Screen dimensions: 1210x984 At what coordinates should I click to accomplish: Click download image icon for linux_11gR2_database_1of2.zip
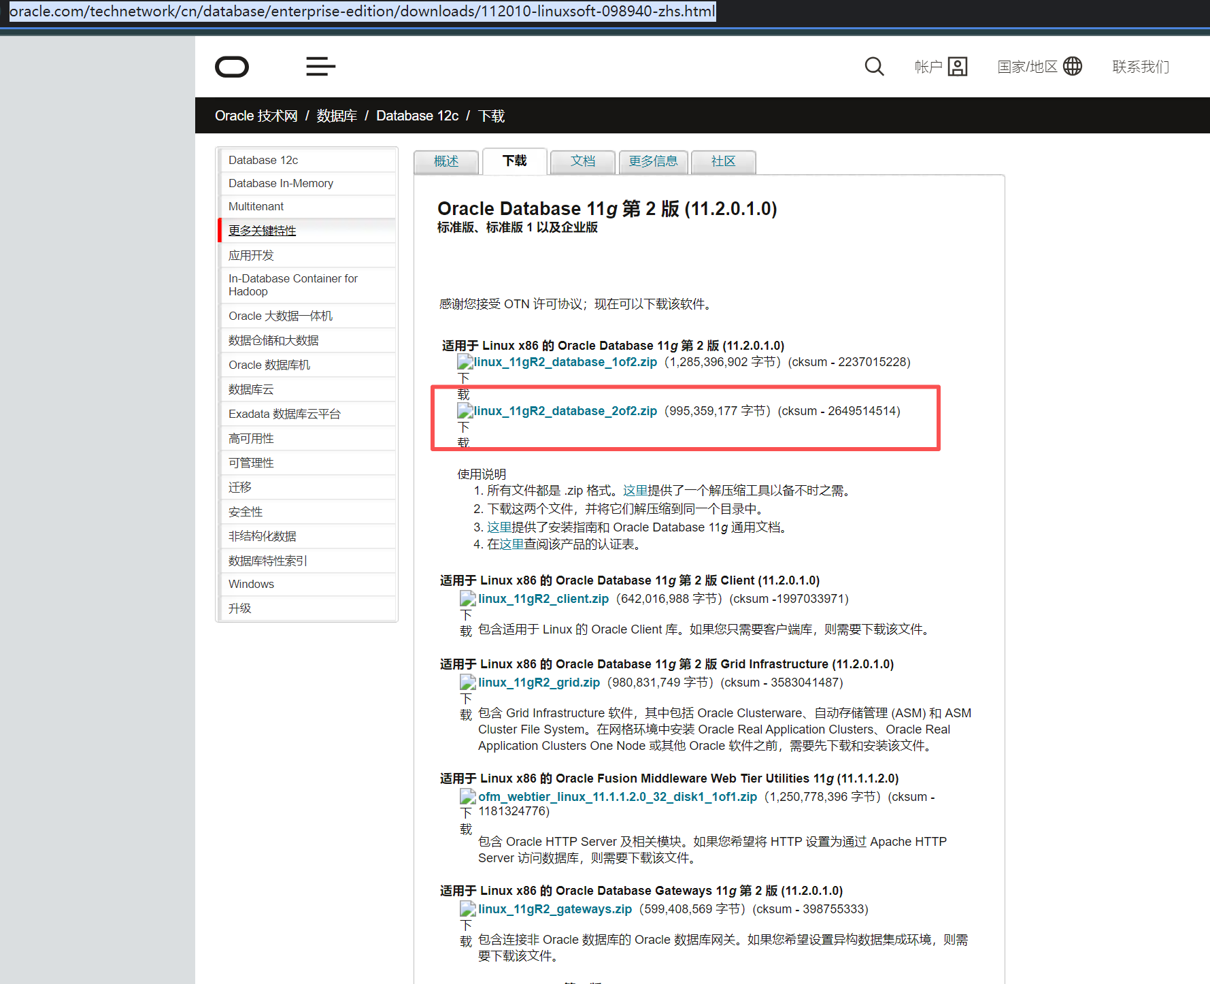(465, 362)
